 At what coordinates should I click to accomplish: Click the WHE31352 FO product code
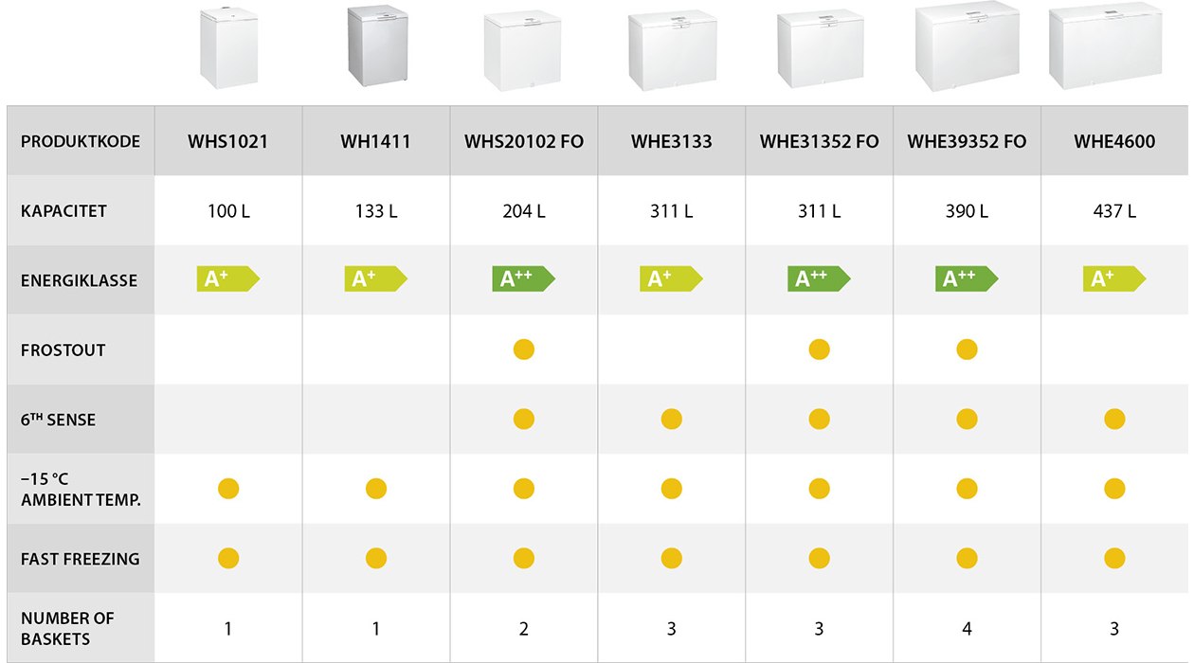(820, 142)
